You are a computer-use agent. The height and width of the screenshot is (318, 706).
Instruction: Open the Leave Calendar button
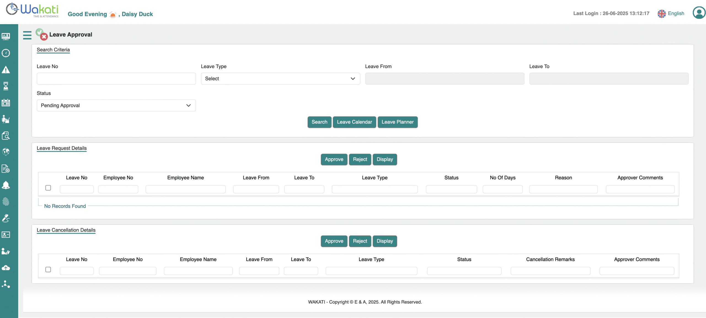354,122
